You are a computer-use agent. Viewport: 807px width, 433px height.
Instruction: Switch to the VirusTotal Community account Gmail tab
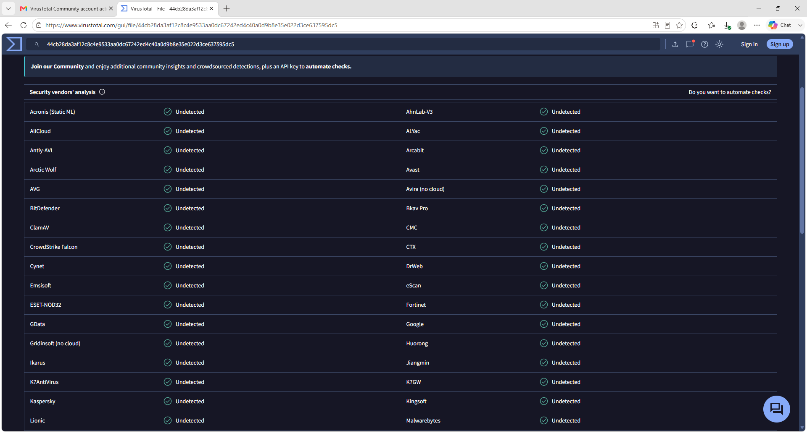[66, 8]
